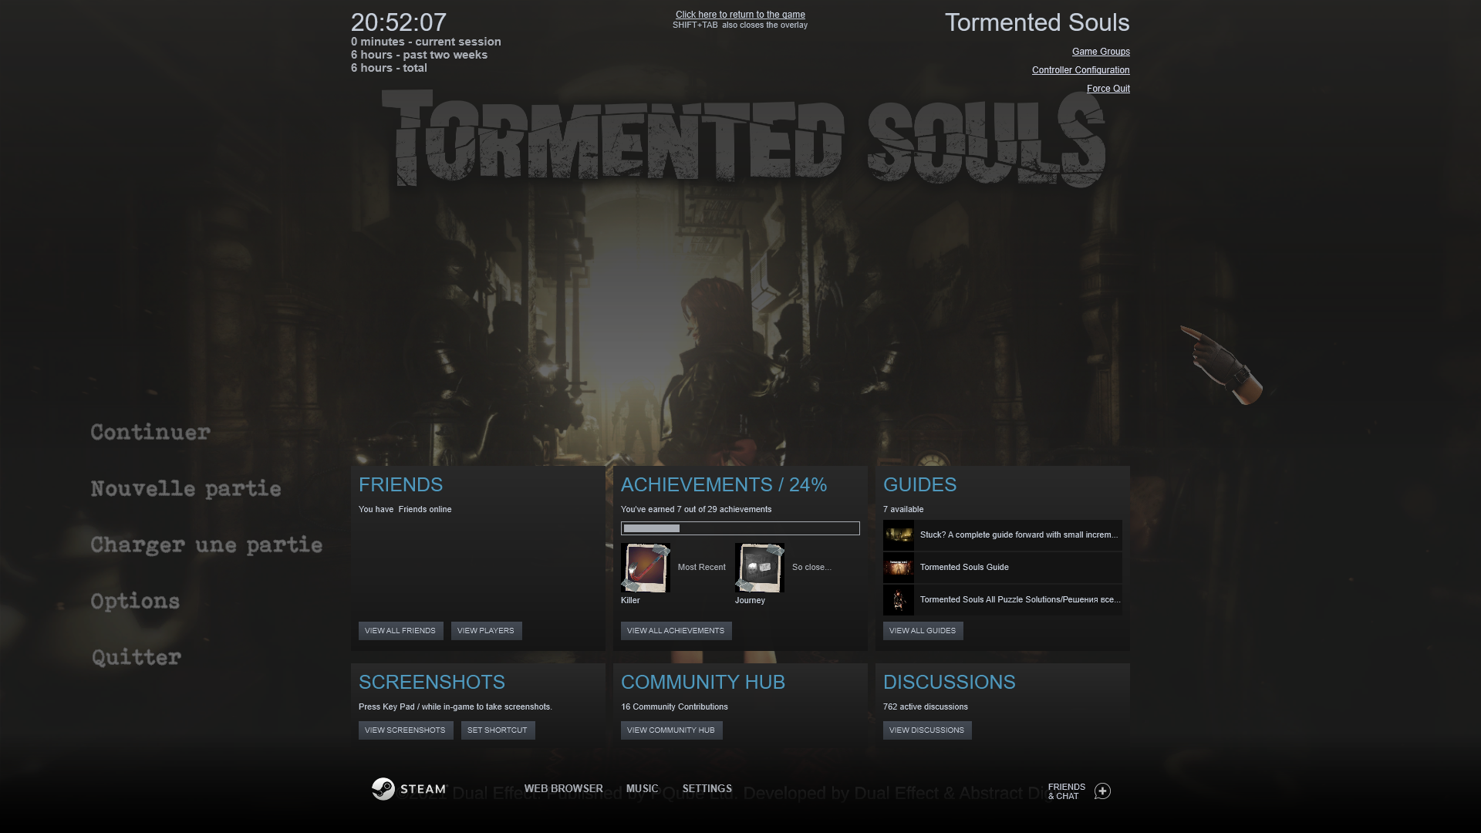Screen dimensions: 1481x833
Task: Open the Web Browser menu item
Action: coord(564,788)
